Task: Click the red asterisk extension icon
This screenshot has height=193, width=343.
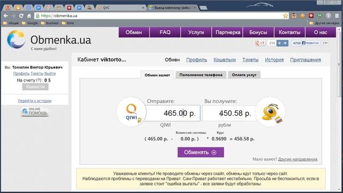Action: (x=311, y=16)
